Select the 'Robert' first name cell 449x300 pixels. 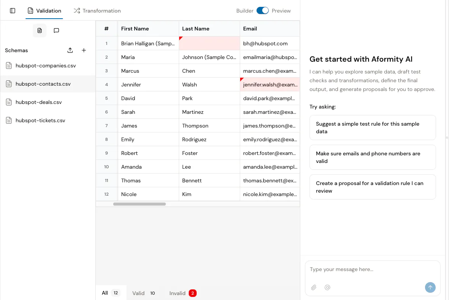coord(148,153)
